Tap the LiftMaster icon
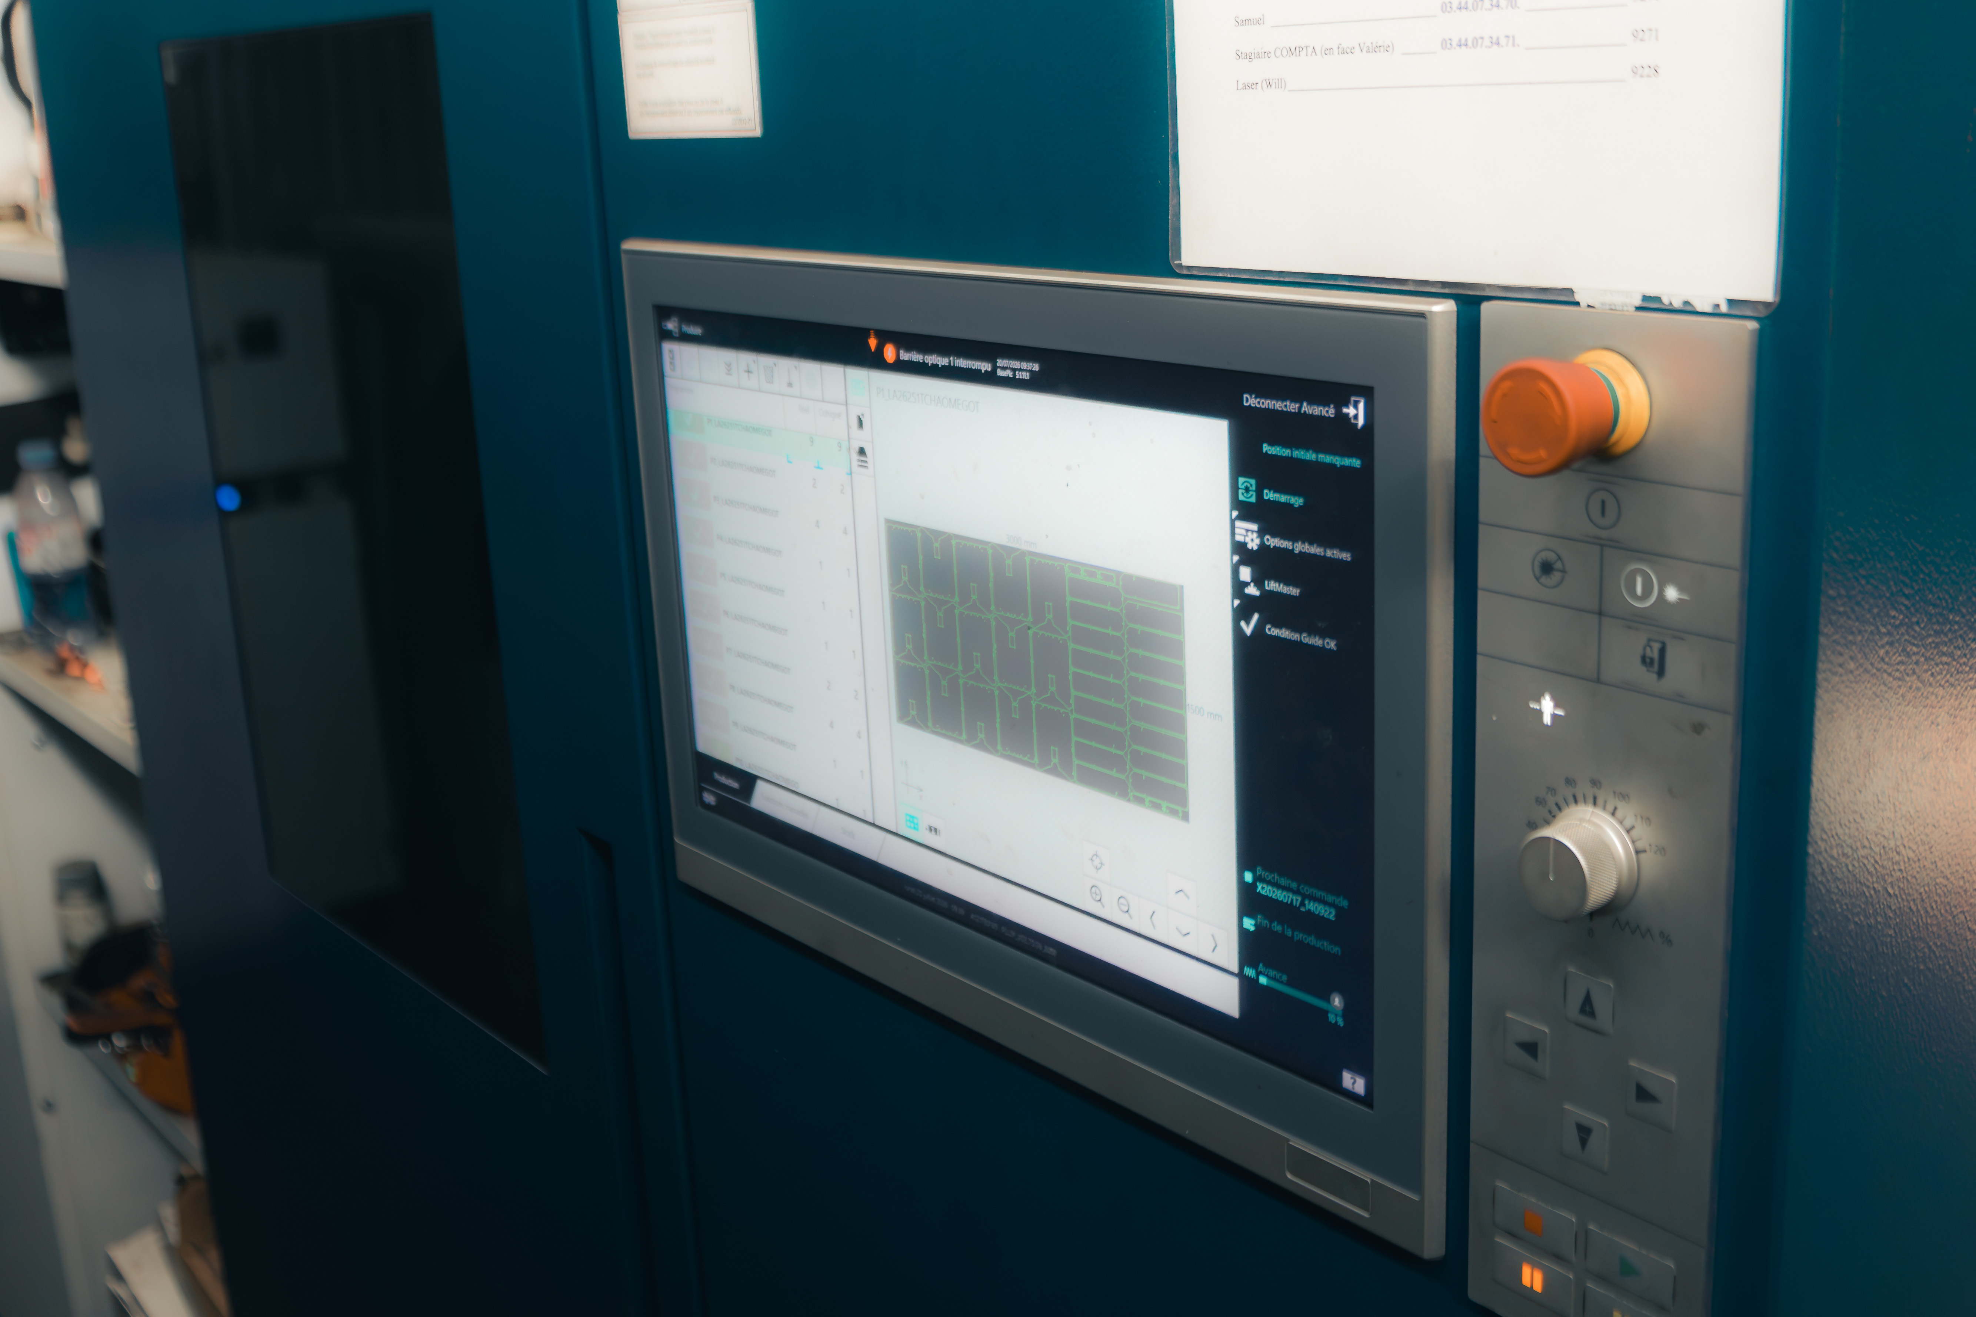Image resolution: width=1976 pixels, height=1317 pixels. click(x=1249, y=581)
